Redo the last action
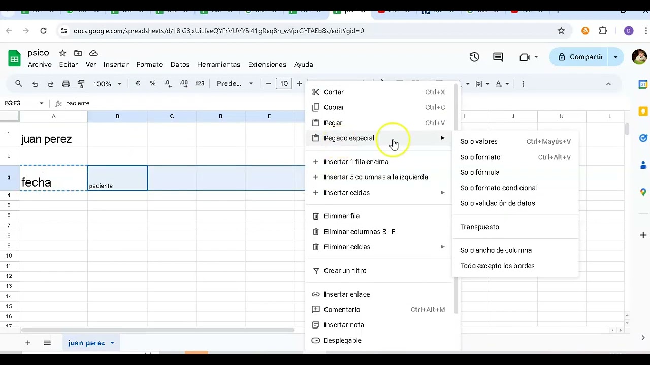Screen dimensions: 650x365 (x=50, y=84)
